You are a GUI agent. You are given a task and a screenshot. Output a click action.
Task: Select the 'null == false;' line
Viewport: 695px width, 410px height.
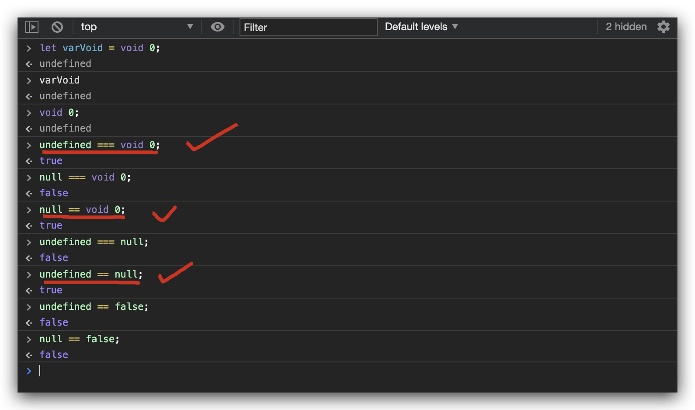coord(80,339)
